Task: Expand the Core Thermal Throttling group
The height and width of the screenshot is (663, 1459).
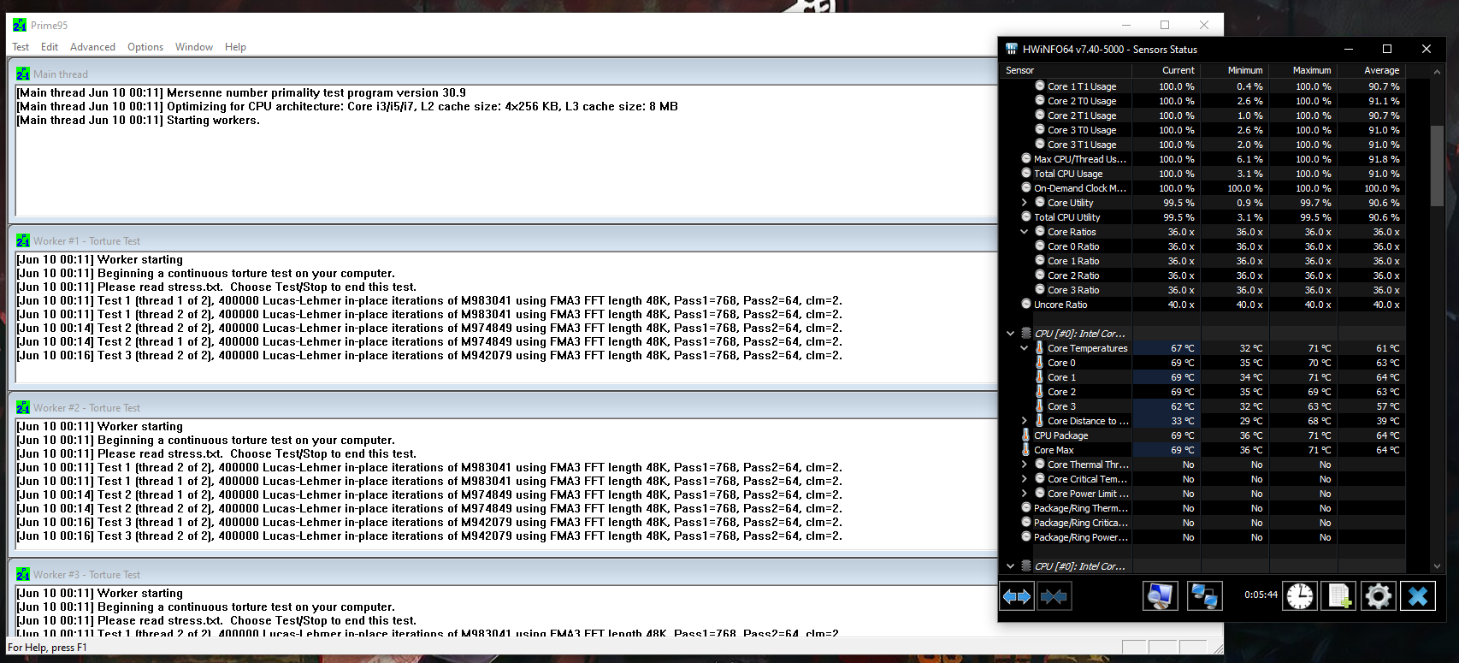Action: (x=1025, y=465)
